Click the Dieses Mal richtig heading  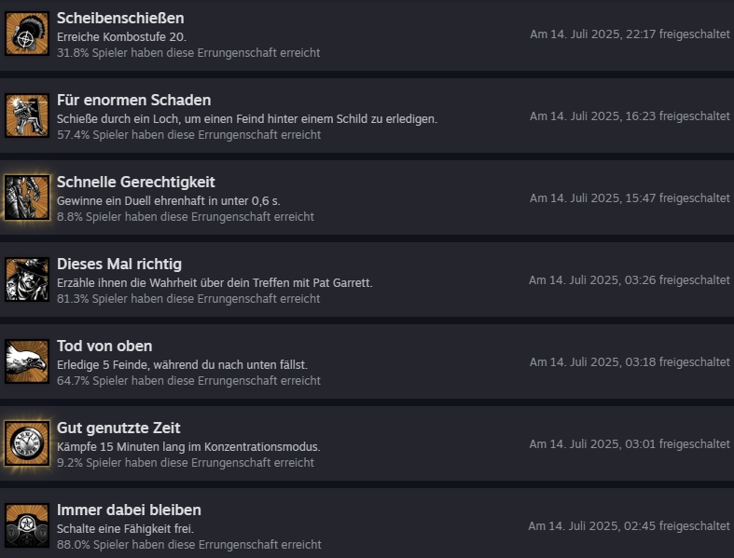point(118,264)
